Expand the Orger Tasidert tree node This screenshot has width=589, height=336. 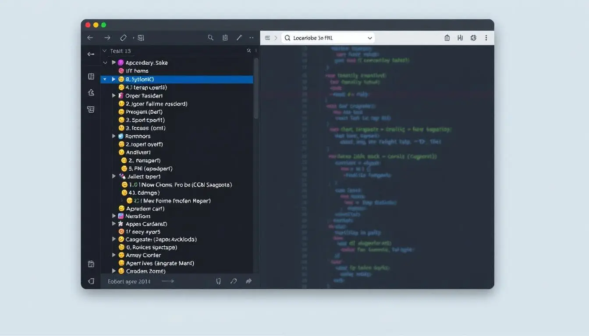(x=114, y=95)
